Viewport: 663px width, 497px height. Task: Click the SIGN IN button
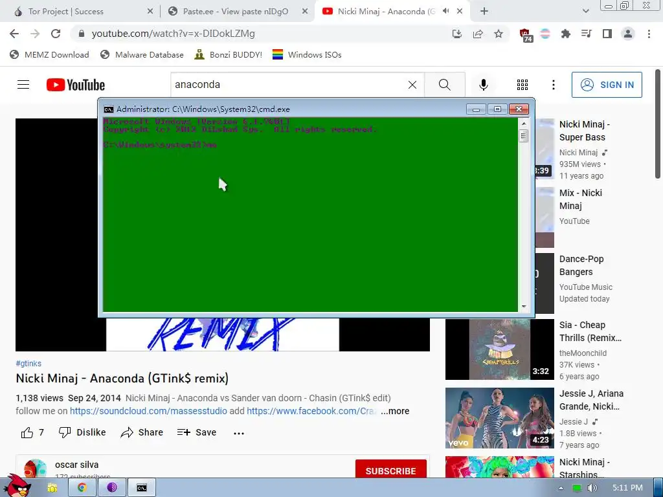[x=607, y=85]
